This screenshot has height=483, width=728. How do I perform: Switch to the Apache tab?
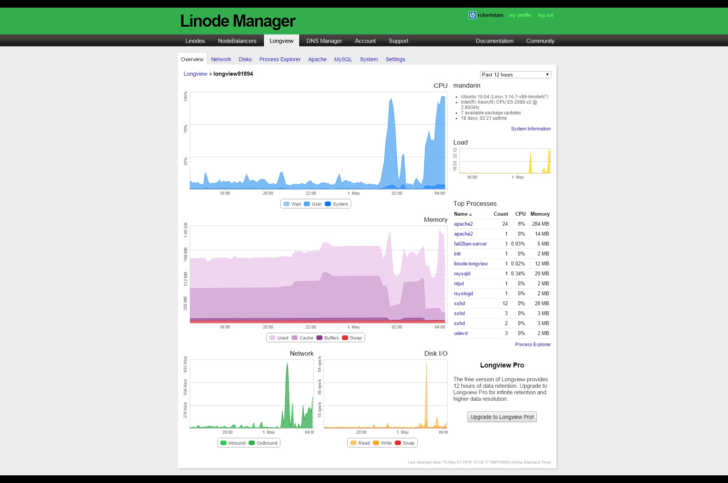318,59
